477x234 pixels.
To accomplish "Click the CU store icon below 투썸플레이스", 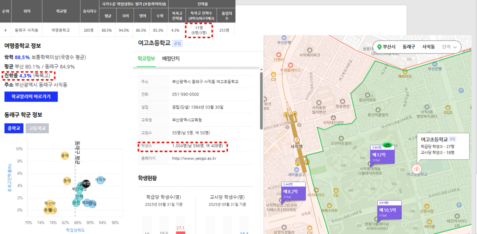I will tap(273, 74).
